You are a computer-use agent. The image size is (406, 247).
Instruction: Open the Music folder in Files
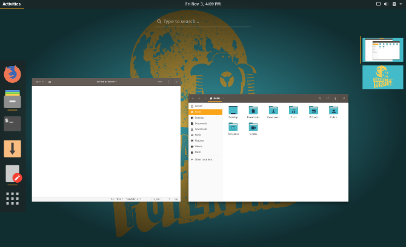pyautogui.click(x=293, y=111)
